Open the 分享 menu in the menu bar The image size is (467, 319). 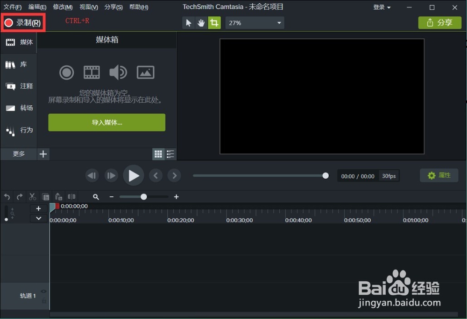(113, 7)
